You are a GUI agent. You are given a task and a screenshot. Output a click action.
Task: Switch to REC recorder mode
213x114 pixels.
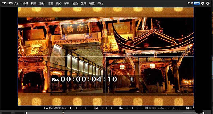click(197, 3)
